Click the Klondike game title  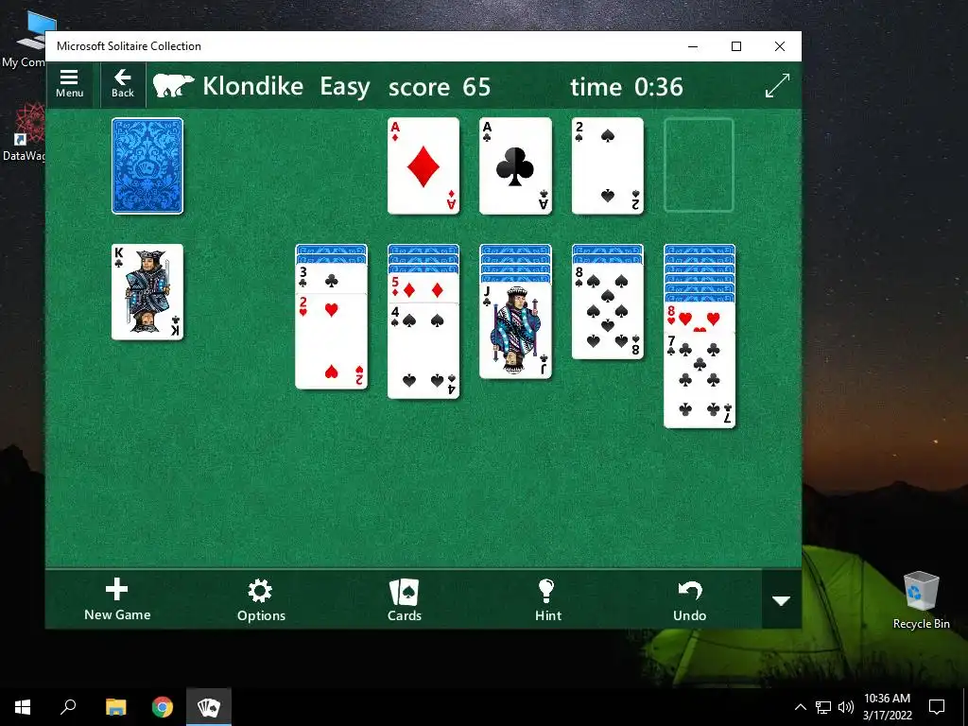[253, 86]
